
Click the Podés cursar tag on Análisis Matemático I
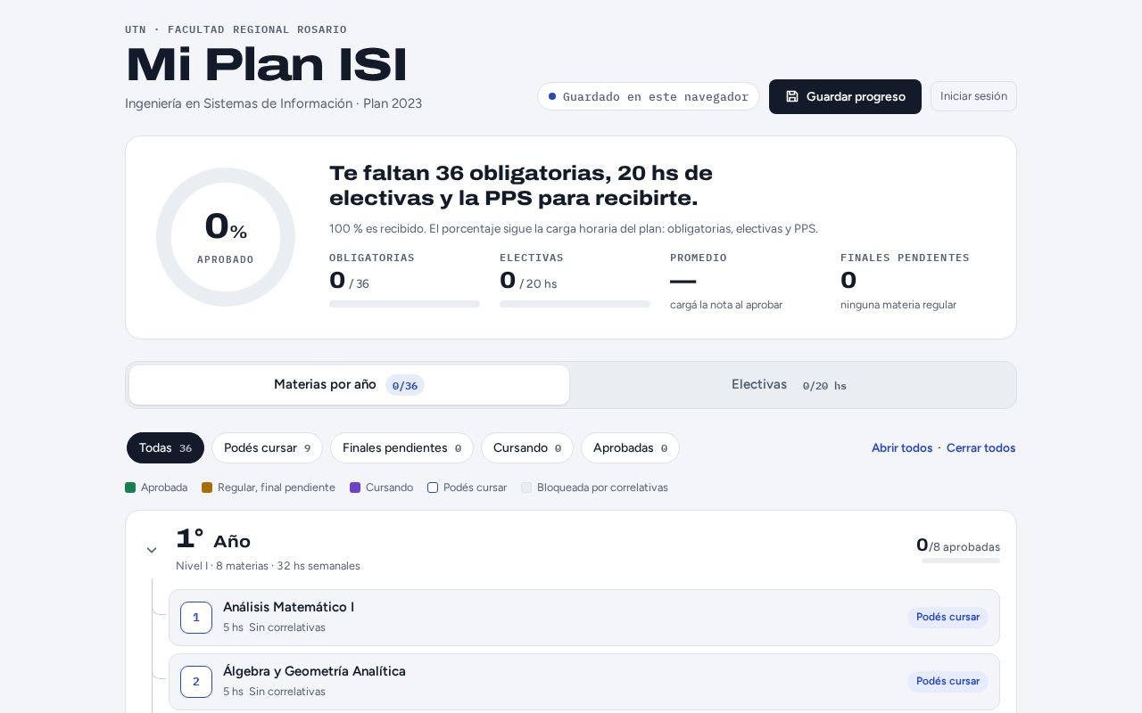click(948, 618)
